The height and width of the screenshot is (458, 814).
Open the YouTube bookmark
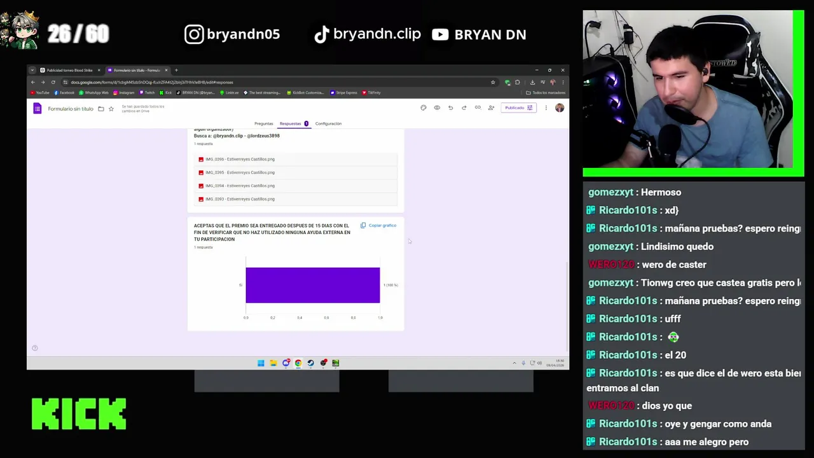pyautogui.click(x=39, y=93)
